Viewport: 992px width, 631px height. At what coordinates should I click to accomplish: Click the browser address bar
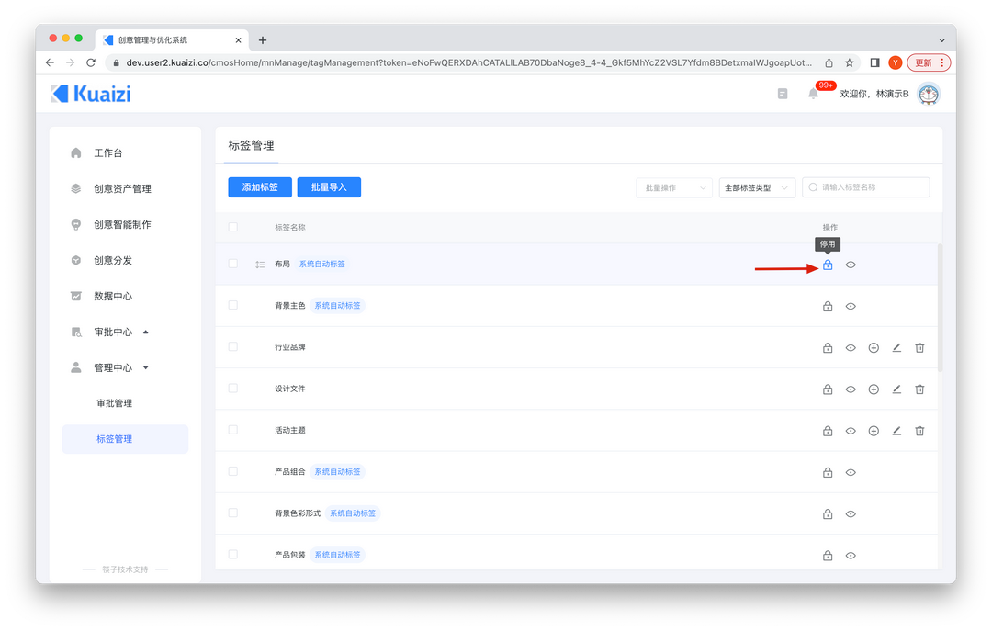(468, 62)
